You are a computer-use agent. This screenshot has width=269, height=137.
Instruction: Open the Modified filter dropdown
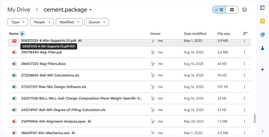pyautogui.click(x=69, y=22)
